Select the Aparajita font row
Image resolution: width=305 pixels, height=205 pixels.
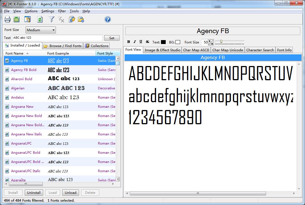pyautogui.click(x=59, y=179)
